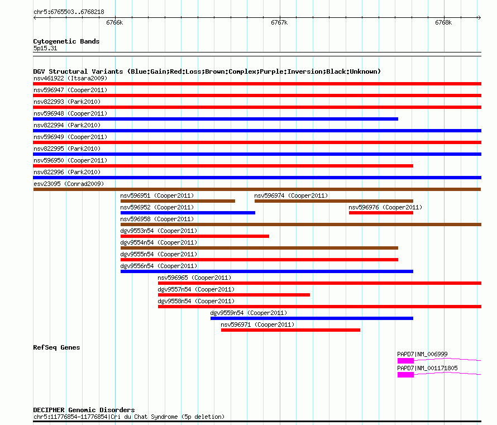Select the red dgv9557n54 bar
Viewport: 497px width, 425px height.
[x=234, y=295]
